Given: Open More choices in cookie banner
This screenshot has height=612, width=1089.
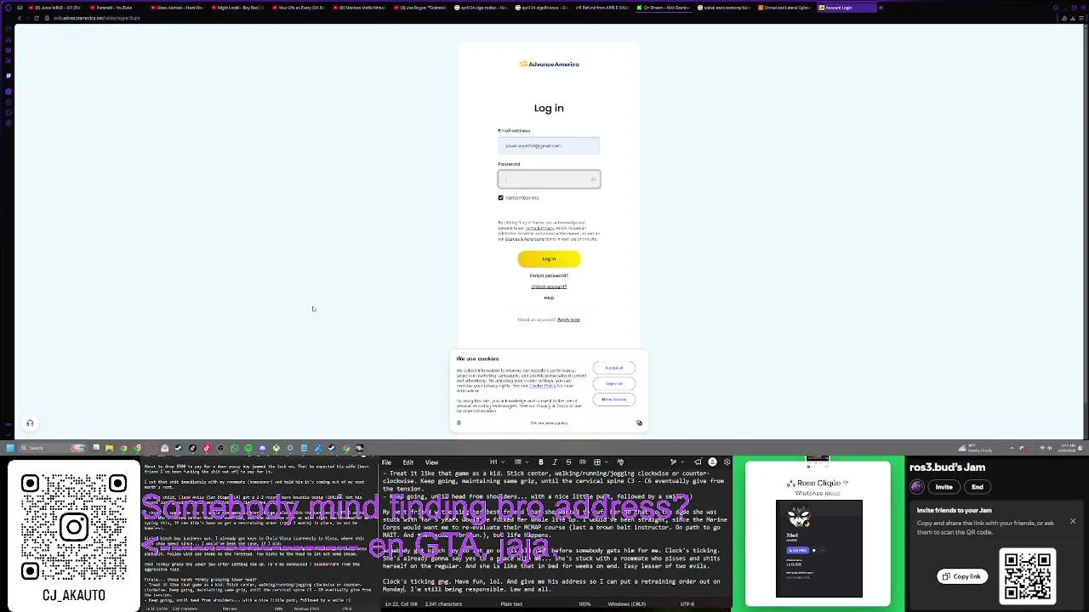Looking at the screenshot, I should [613, 399].
